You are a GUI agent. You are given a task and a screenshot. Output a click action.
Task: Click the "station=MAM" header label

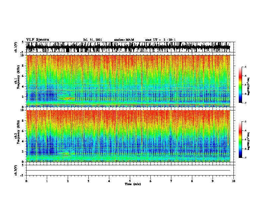pyautogui.click(x=124, y=40)
